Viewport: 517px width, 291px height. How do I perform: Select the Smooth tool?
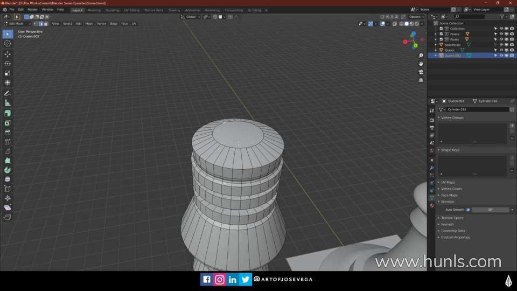(x=8, y=179)
